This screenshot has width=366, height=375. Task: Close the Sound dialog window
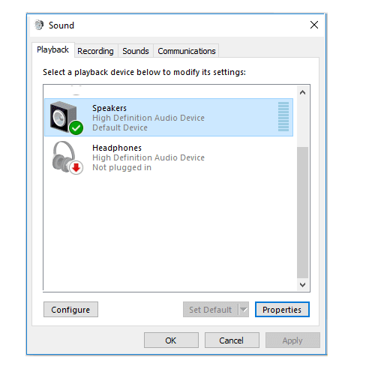[x=314, y=25]
